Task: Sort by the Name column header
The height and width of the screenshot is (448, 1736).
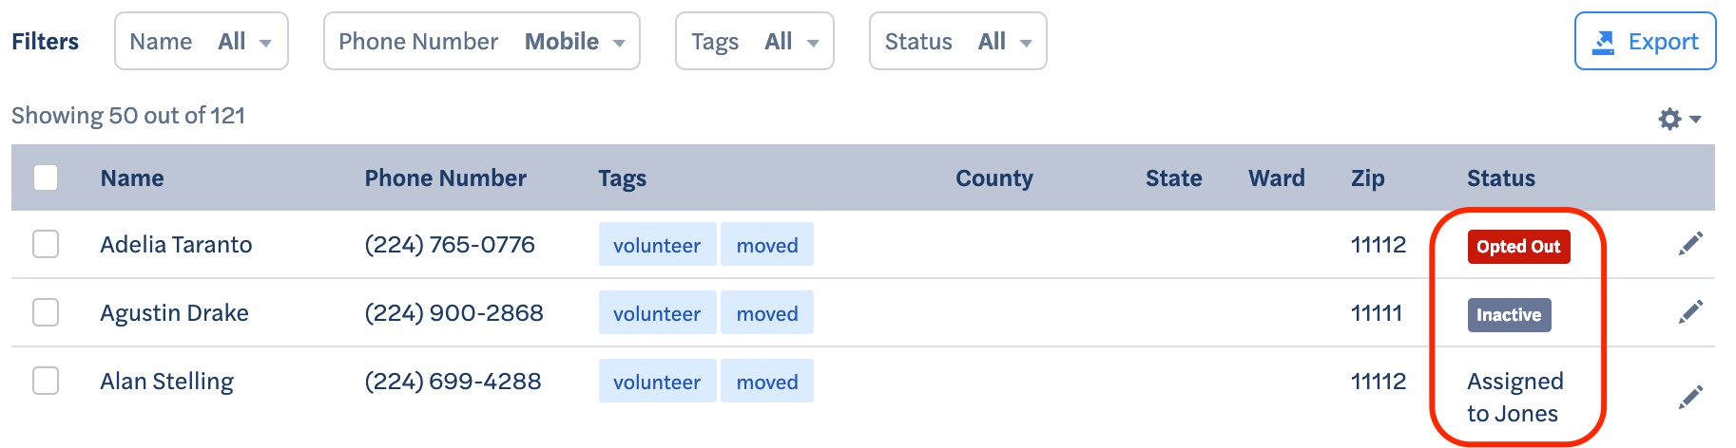Action: click(x=132, y=177)
